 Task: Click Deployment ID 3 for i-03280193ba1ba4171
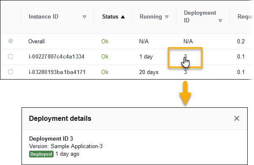185,72
